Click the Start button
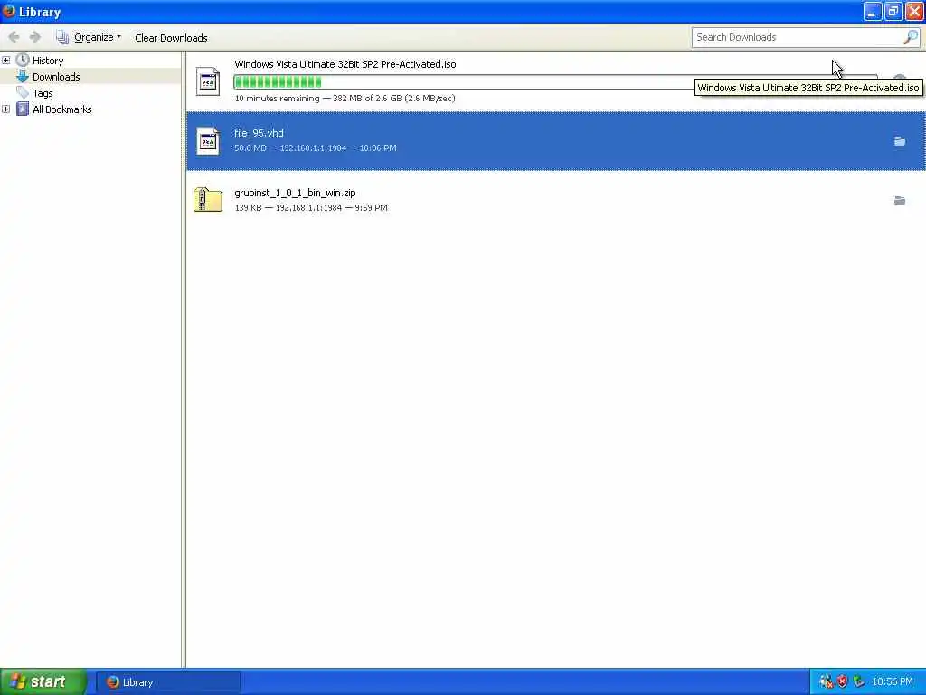Screen dimensions: 926x695 [x=43, y=681]
